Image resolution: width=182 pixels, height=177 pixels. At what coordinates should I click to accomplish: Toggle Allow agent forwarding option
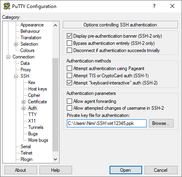point(69,101)
